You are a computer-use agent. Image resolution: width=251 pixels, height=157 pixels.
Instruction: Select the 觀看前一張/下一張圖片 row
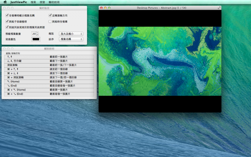[x=49, y=65]
